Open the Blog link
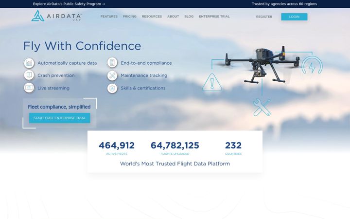The width and height of the screenshot is (350, 219). click(189, 17)
